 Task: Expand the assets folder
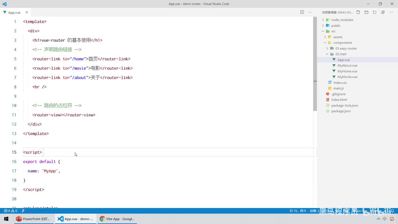point(325,37)
